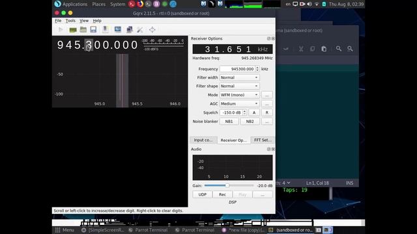
Task: Open the terminal launcher in top panel
Action: [149, 4]
